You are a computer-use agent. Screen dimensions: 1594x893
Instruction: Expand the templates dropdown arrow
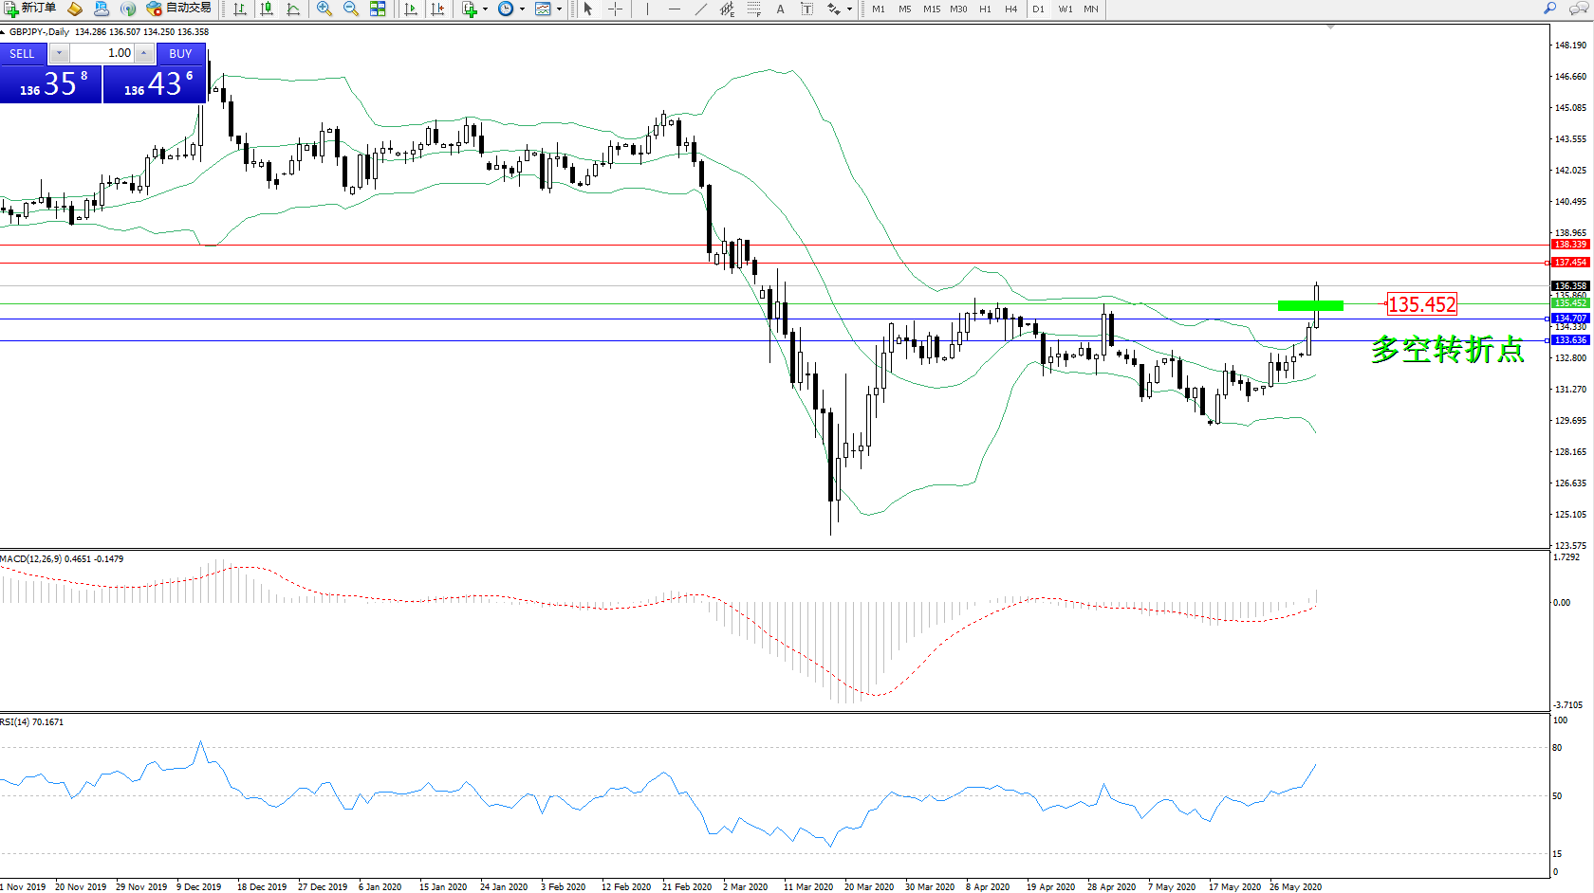[x=559, y=9]
